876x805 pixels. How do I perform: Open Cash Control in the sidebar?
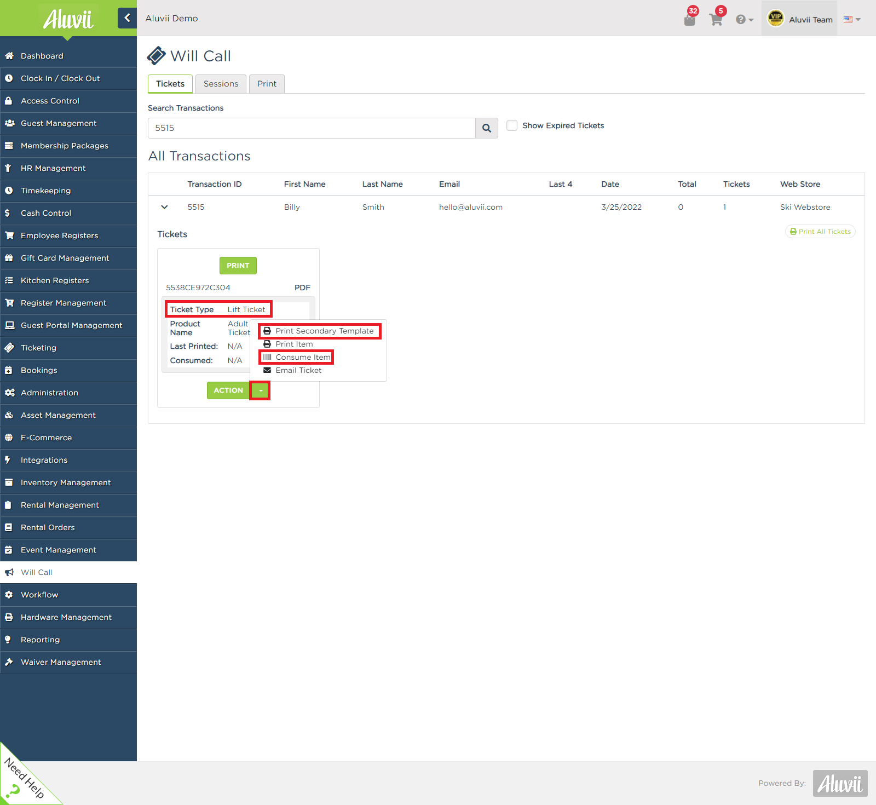tap(68, 213)
